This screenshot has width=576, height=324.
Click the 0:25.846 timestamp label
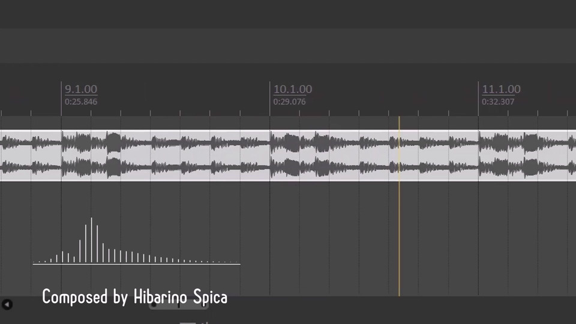pyautogui.click(x=81, y=102)
